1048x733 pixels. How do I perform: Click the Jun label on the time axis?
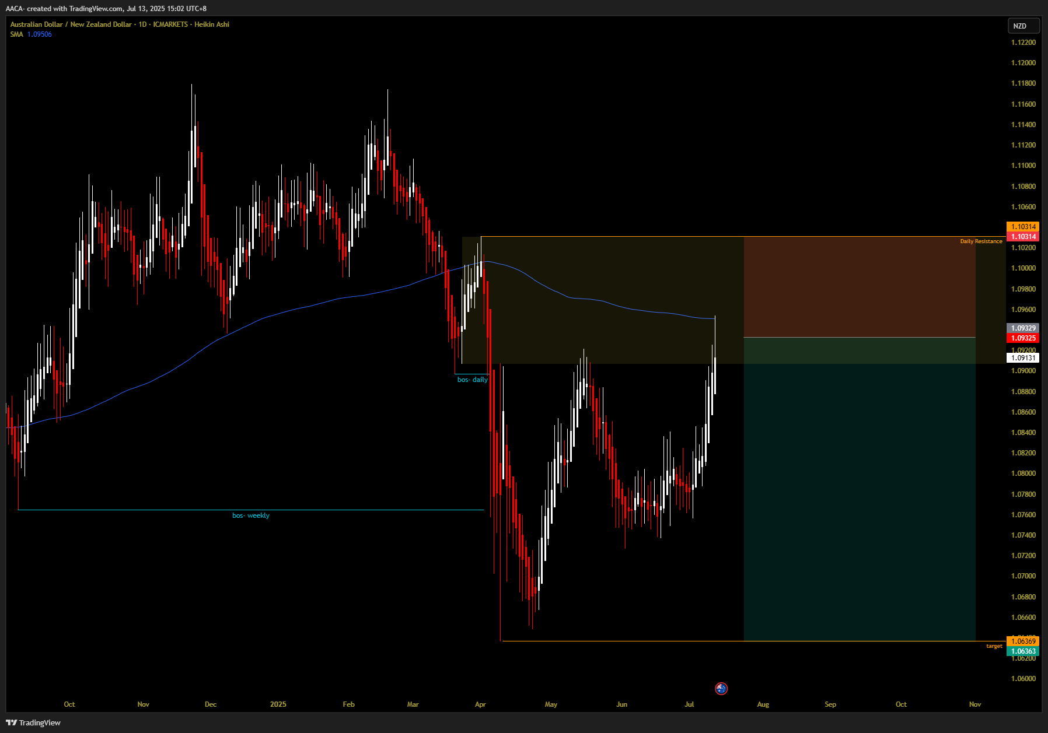click(622, 704)
